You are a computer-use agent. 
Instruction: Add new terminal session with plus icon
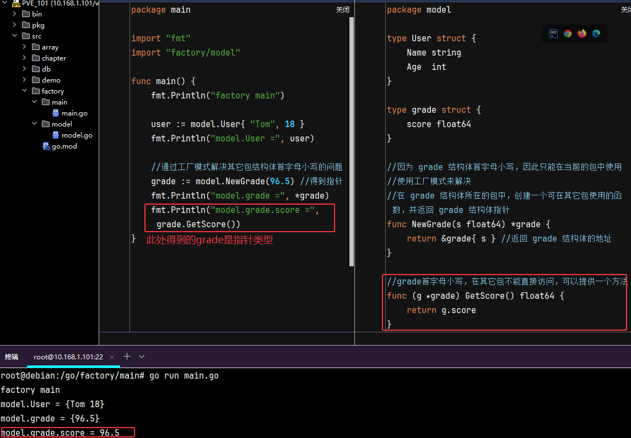(x=127, y=357)
